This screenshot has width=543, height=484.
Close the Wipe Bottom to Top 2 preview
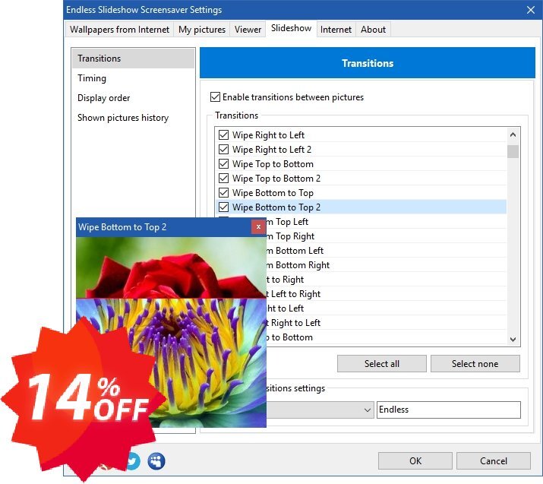(258, 227)
